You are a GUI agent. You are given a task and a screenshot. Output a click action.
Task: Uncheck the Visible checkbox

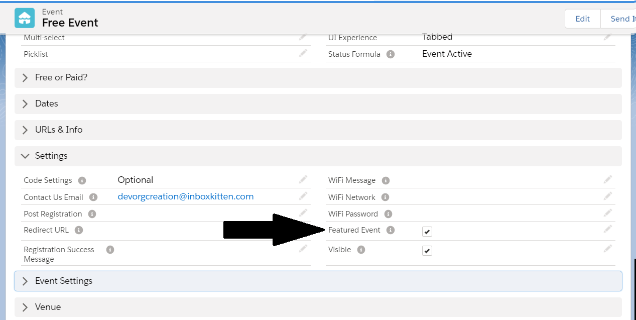click(x=427, y=251)
